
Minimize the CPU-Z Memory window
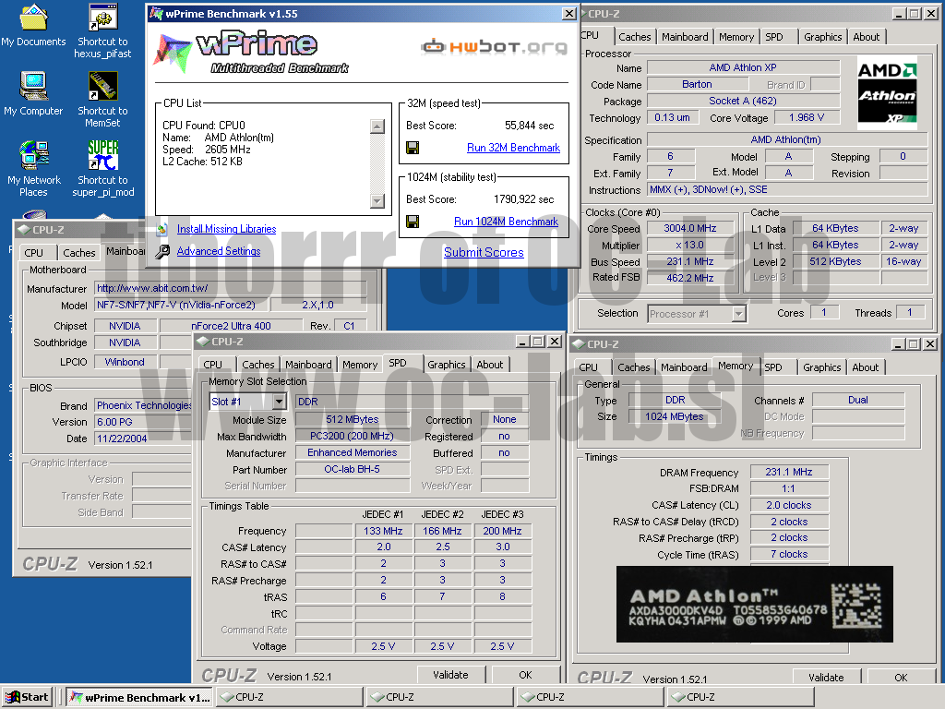pyautogui.click(x=899, y=343)
